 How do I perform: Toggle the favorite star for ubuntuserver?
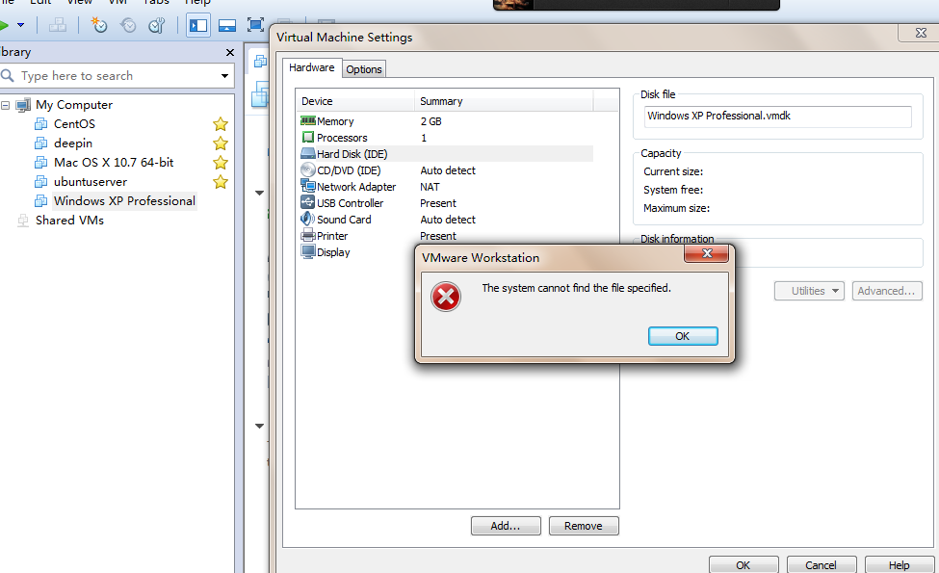tap(221, 181)
